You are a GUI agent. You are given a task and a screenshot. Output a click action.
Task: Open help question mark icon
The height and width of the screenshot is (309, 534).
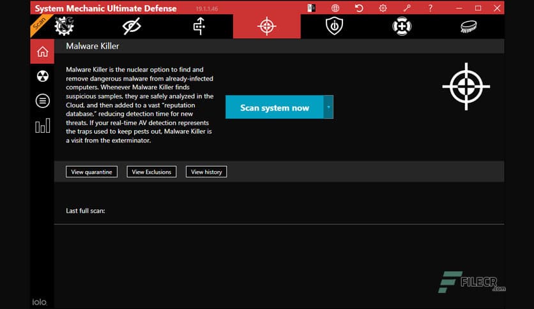pyautogui.click(x=431, y=8)
